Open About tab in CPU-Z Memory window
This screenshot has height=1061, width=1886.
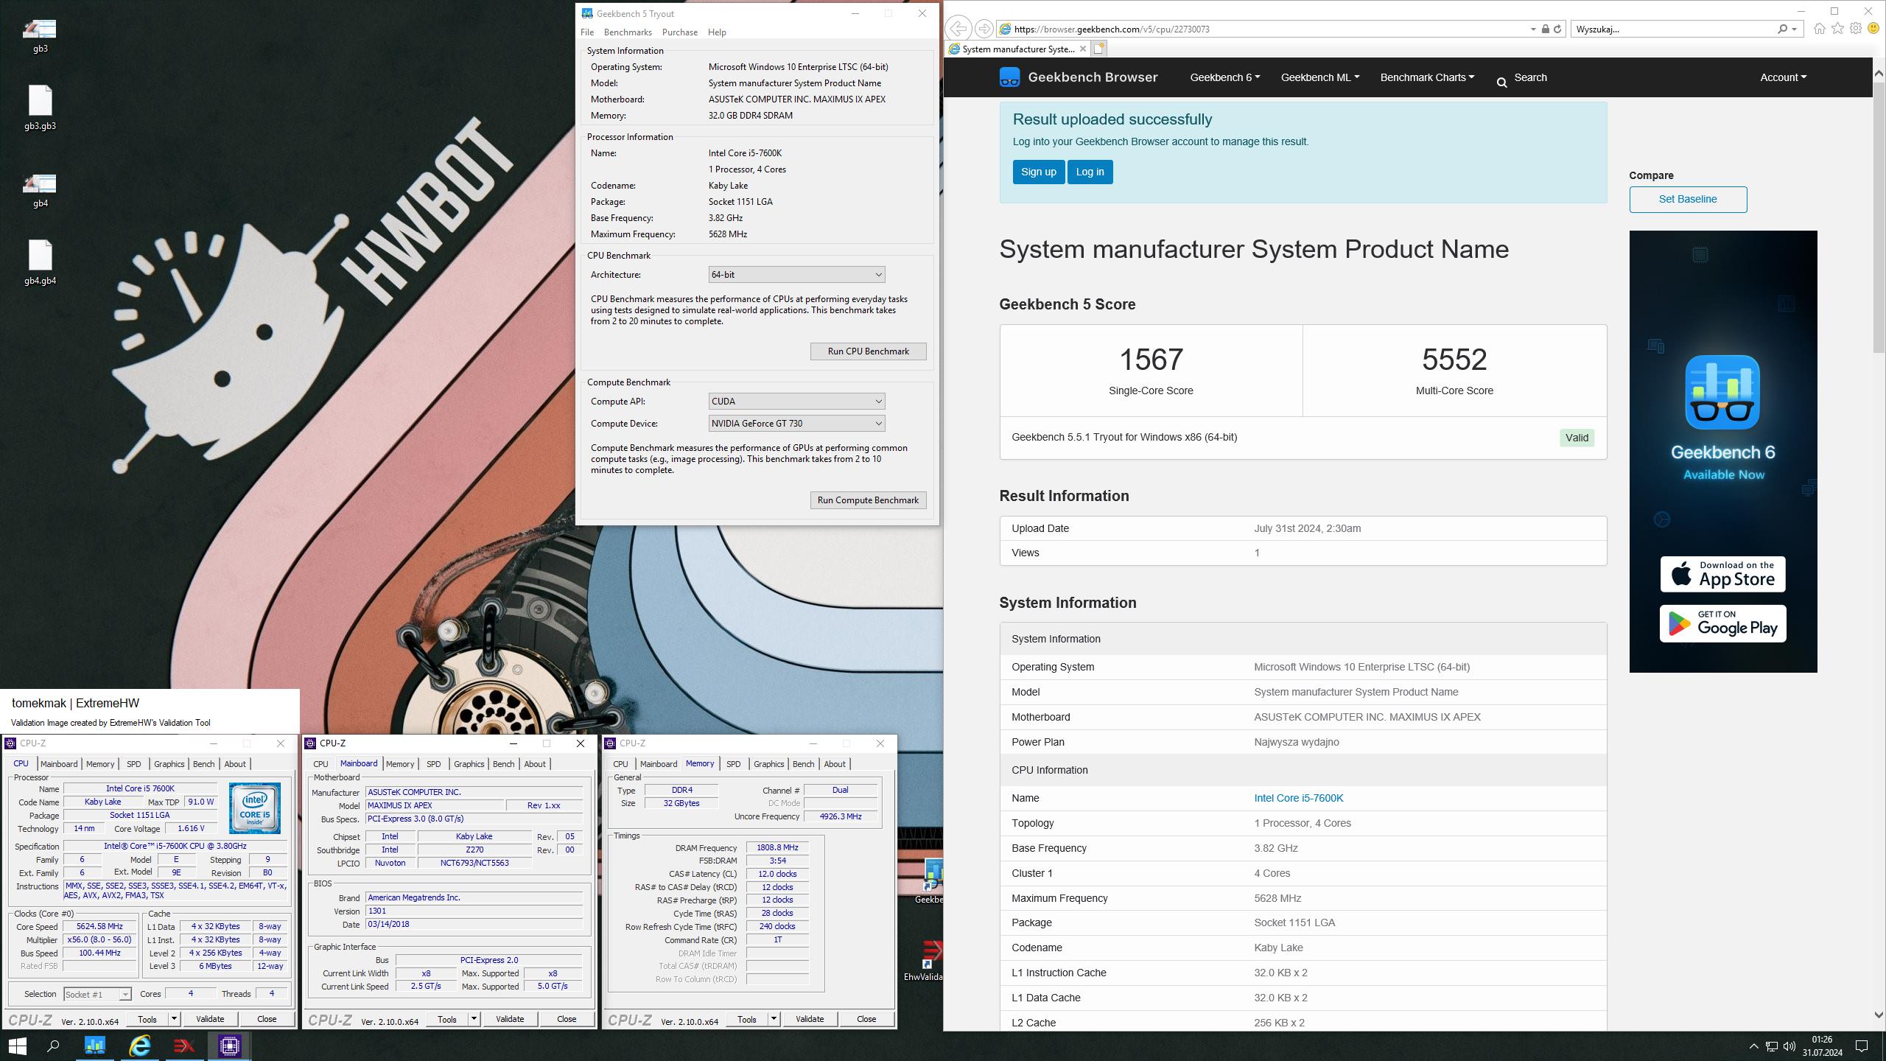pos(834,764)
